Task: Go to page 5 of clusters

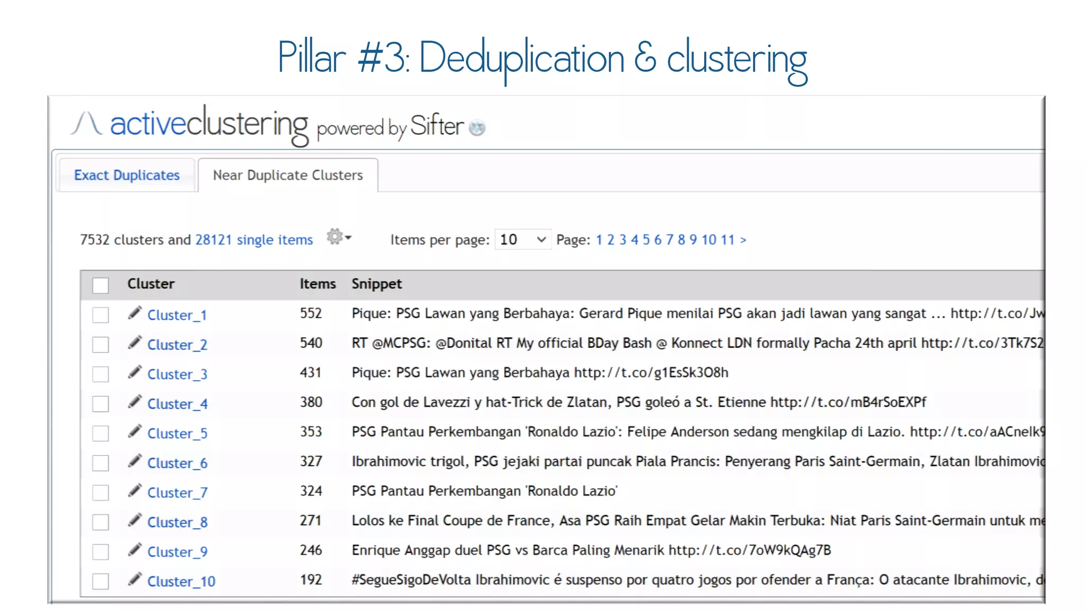Action: pyautogui.click(x=646, y=240)
